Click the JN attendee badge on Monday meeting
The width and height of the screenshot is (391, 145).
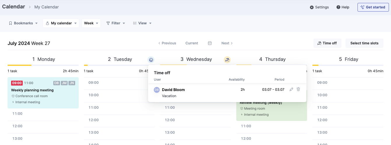(x=72, y=83)
